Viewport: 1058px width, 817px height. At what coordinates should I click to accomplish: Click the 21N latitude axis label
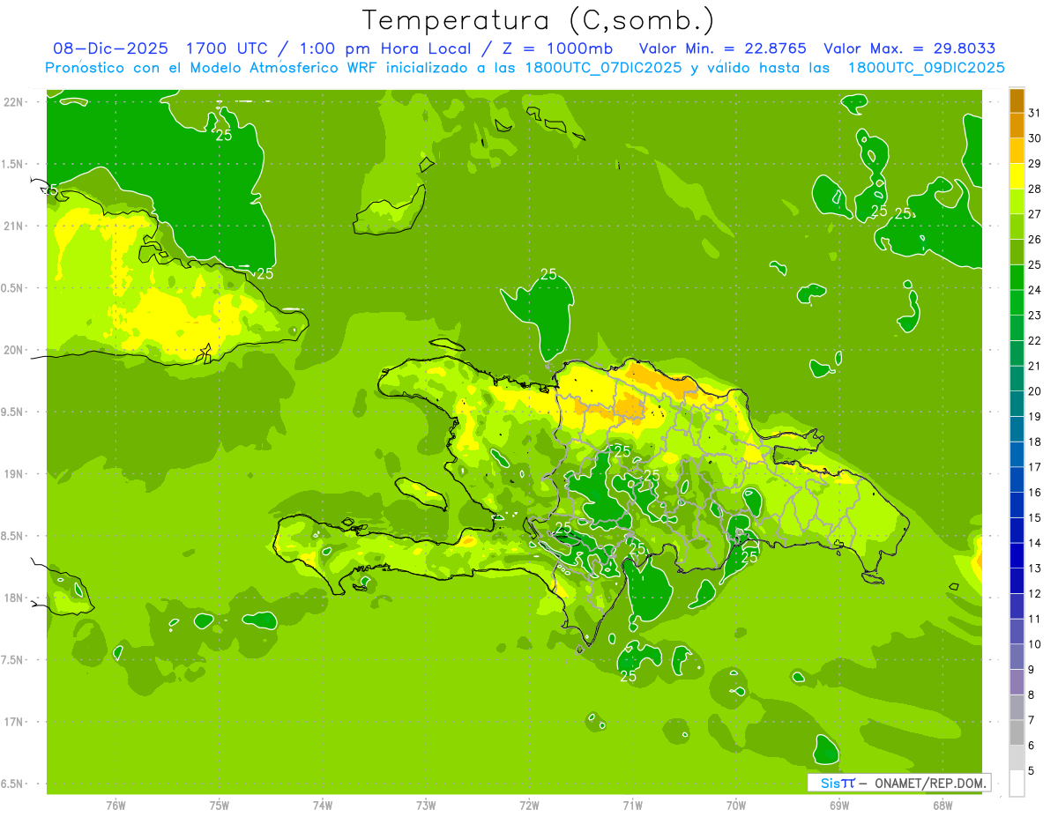(x=13, y=226)
